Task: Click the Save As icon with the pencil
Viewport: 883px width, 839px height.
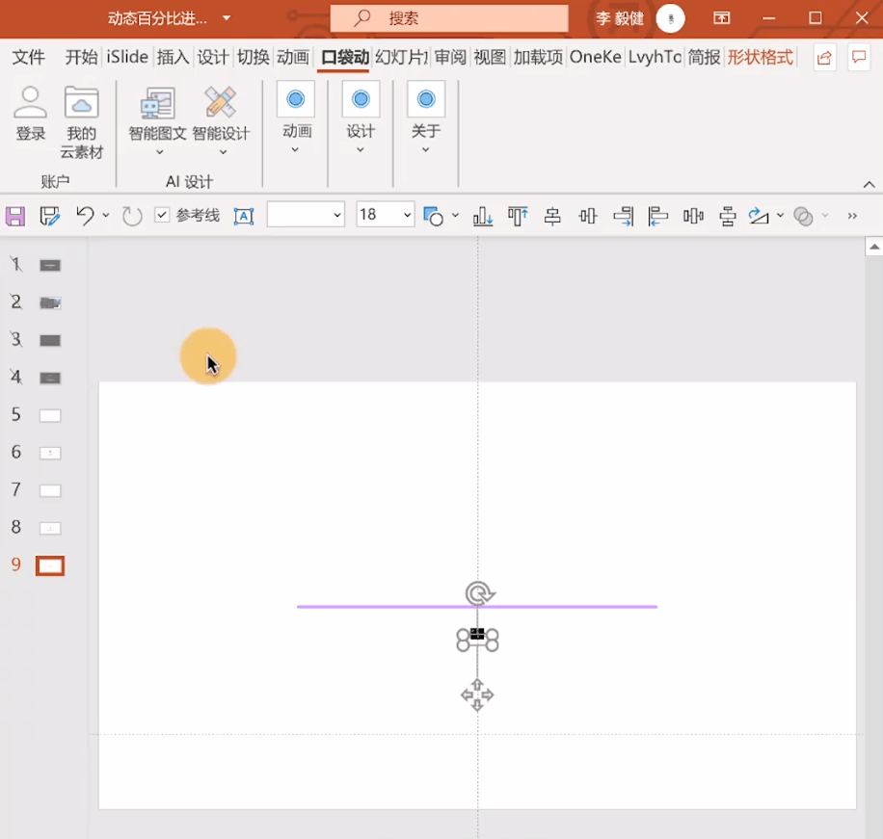Action: 49,216
